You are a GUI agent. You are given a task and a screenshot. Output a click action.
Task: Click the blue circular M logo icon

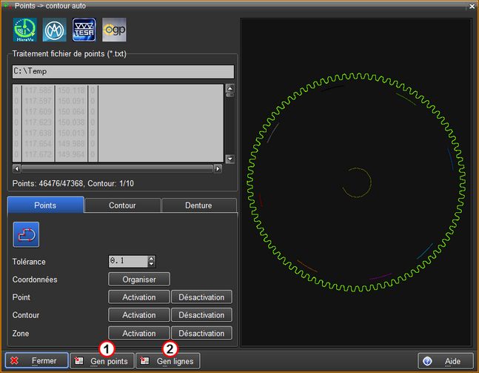tap(55, 30)
